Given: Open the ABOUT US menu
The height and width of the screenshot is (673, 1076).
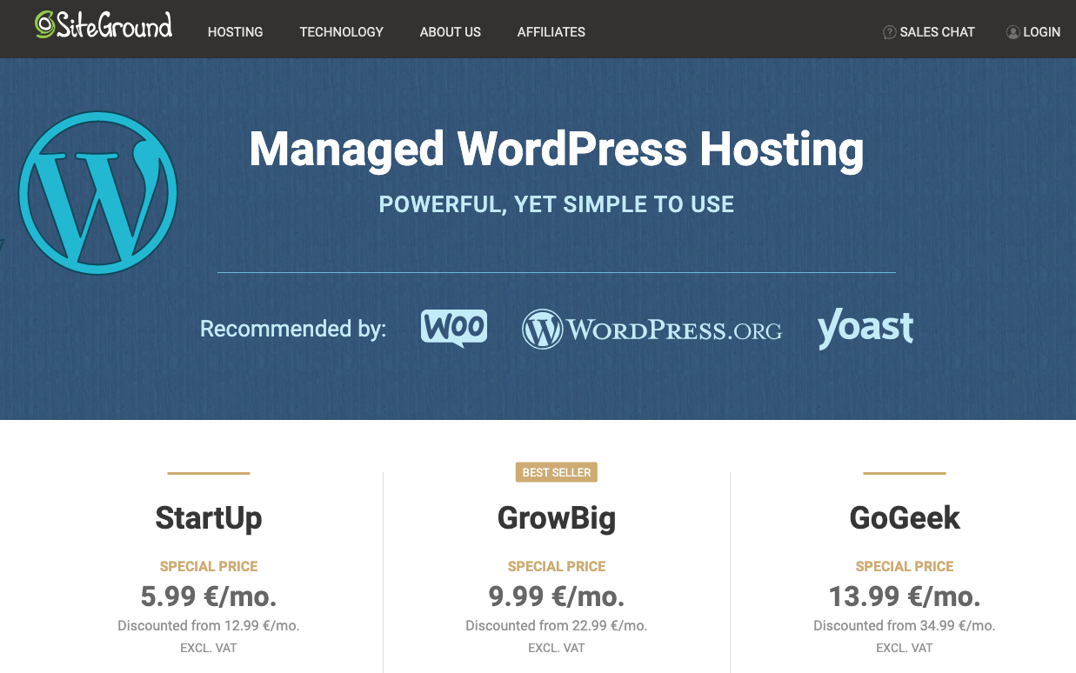Looking at the screenshot, I should pos(450,31).
